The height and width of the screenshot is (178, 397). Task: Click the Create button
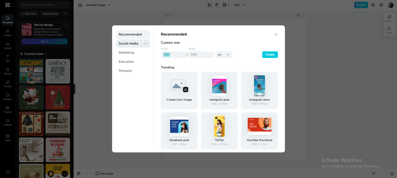270,54
